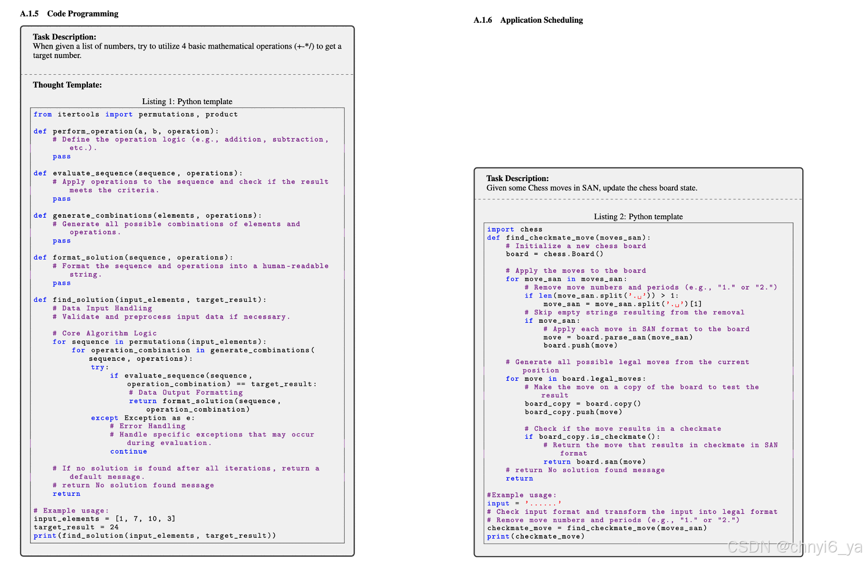Click 'Given some Chess moves in SAN' description sentence

[592, 188]
